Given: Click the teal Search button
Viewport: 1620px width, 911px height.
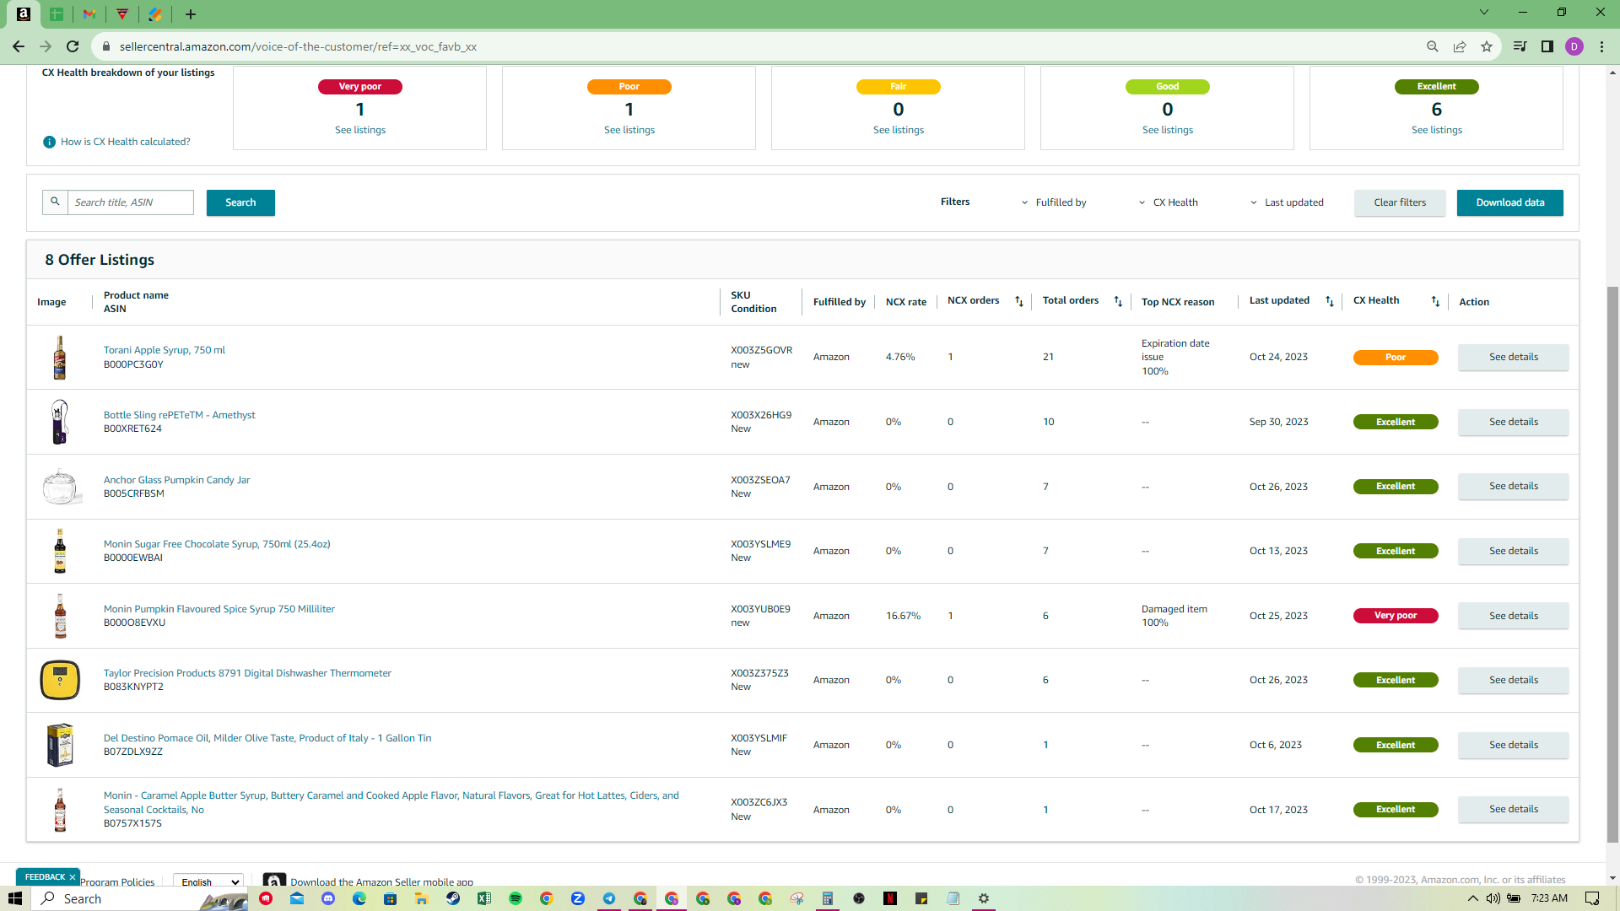Looking at the screenshot, I should 240,202.
